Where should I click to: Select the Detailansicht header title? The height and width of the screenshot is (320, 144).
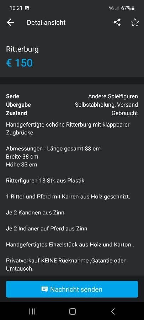tap(46, 22)
